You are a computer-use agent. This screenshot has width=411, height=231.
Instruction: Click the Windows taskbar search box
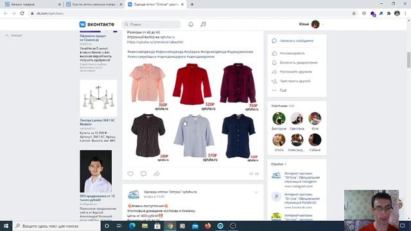pyautogui.click(x=57, y=226)
